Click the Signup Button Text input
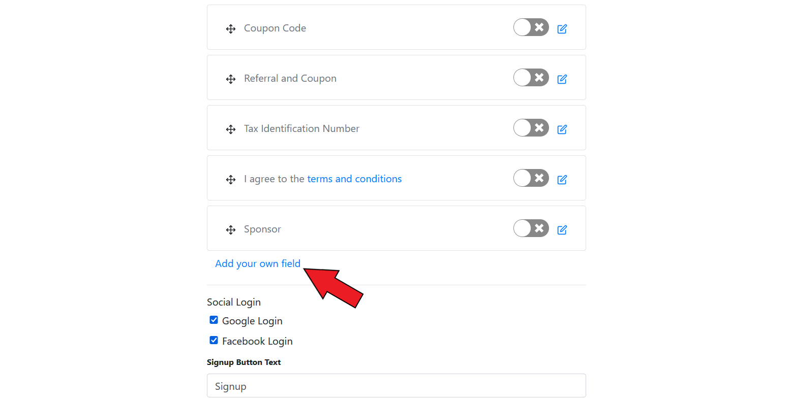Viewport: 791px width, 402px height. (x=396, y=386)
